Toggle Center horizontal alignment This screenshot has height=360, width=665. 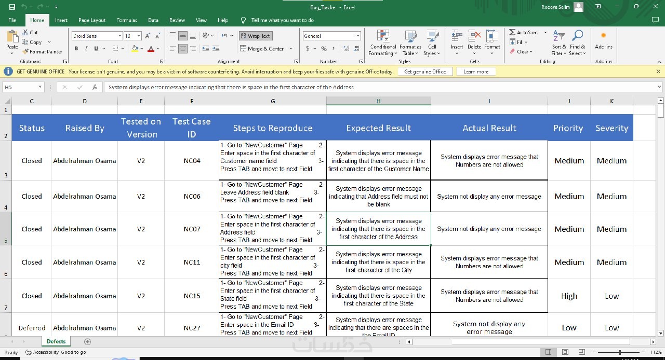point(183,49)
